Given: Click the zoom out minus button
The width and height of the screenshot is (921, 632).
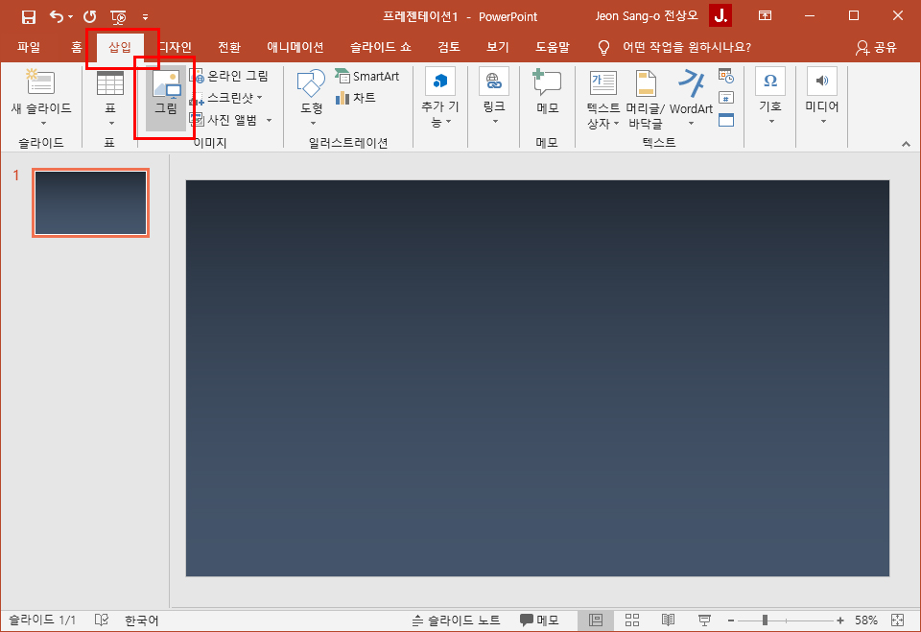Looking at the screenshot, I should click(x=731, y=620).
